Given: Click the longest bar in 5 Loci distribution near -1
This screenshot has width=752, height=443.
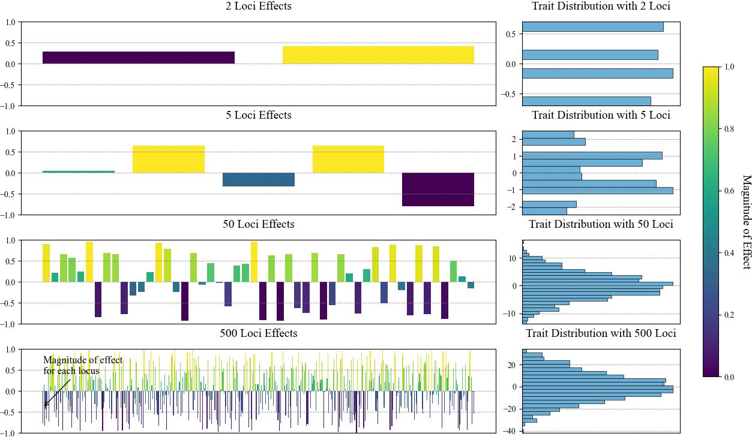Looking at the screenshot, I should (x=598, y=191).
